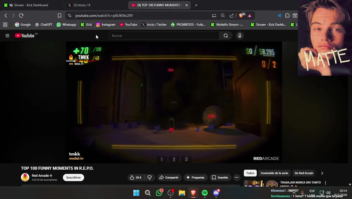This screenshot has height=199, width=352.
Task: Close the TOP 100 FUNNY MOMENTS tab
Action: pyautogui.click(x=187, y=5)
